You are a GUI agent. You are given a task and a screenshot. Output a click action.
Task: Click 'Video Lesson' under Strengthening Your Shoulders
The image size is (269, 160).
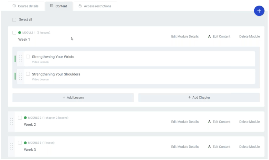(40, 79)
